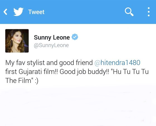The height and width of the screenshot is (126, 156).
Task: Click the blue verified badge
Action: tap(75, 37)
